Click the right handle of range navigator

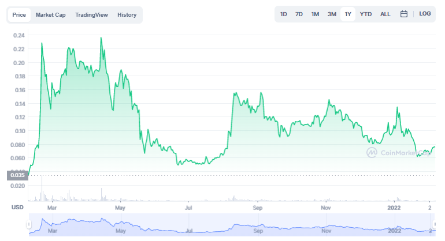(x=433, y=224)
